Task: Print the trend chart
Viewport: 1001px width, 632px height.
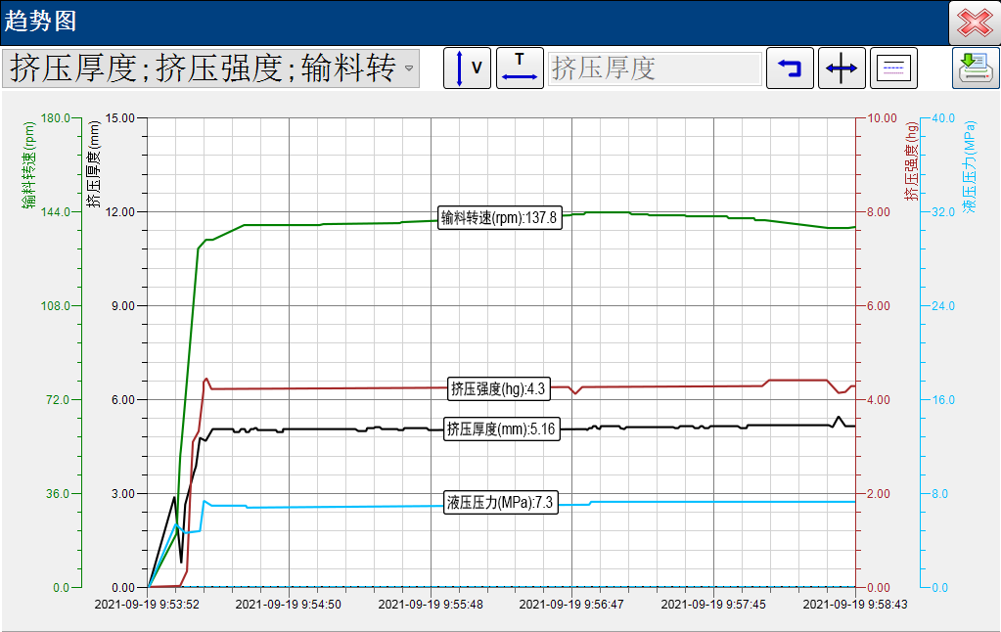Action: (x=976, y=68)
